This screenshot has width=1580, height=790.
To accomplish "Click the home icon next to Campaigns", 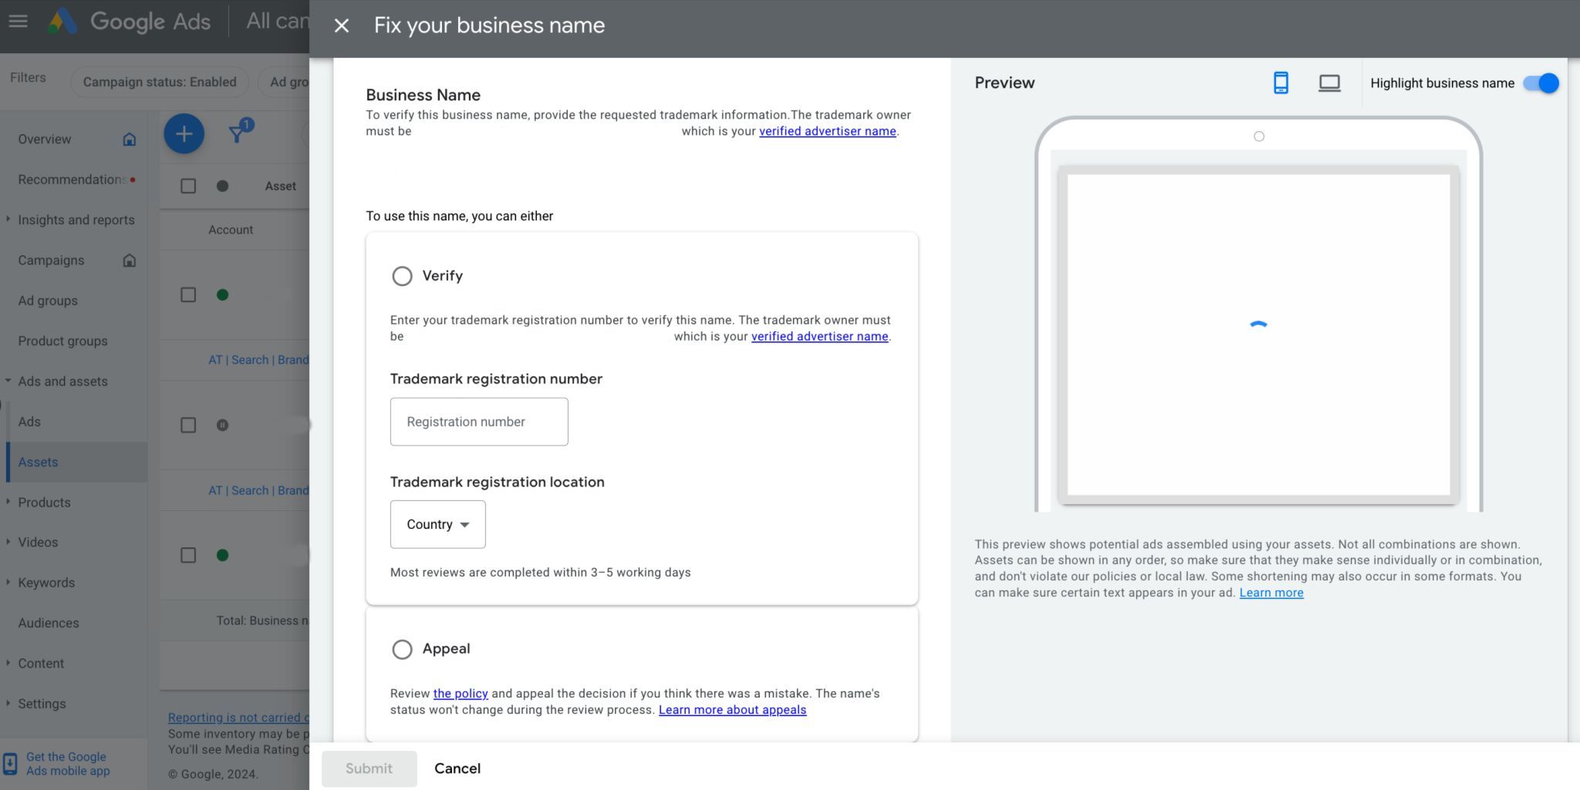I will tap(129, 261).
